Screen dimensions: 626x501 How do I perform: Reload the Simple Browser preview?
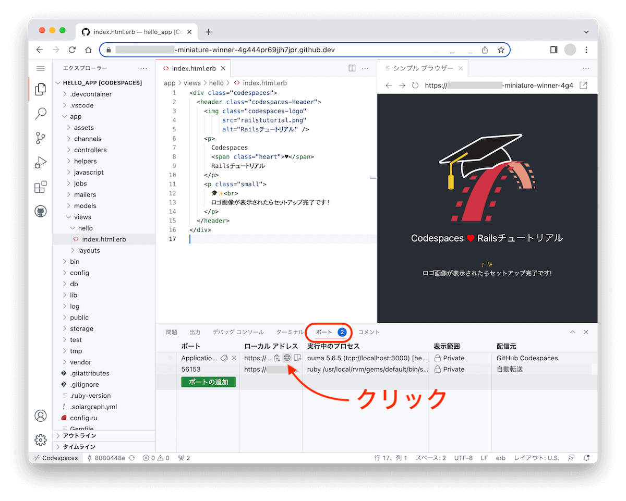415,85
